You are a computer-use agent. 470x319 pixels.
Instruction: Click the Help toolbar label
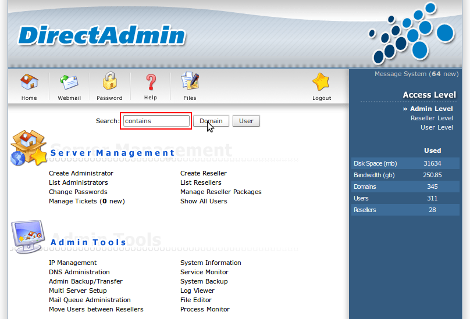click(151, 98)
